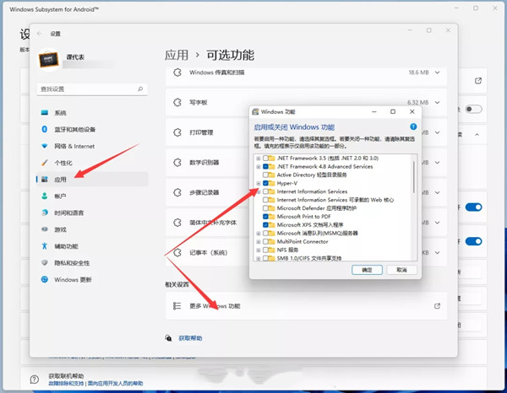Screen dimensions: 507x393
Task: Click the 简体中文补充字体 feature icon
Action: tap(177, 223)
